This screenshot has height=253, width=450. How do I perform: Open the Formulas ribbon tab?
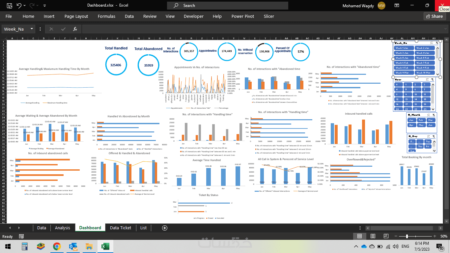106,16
